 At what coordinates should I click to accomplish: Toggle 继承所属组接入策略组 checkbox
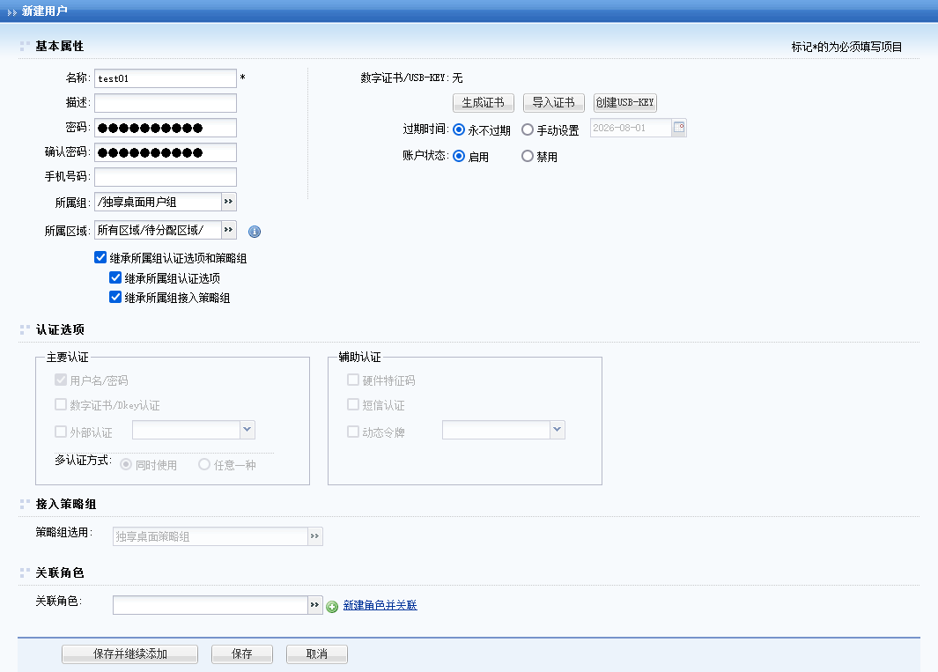pos(115,297)
